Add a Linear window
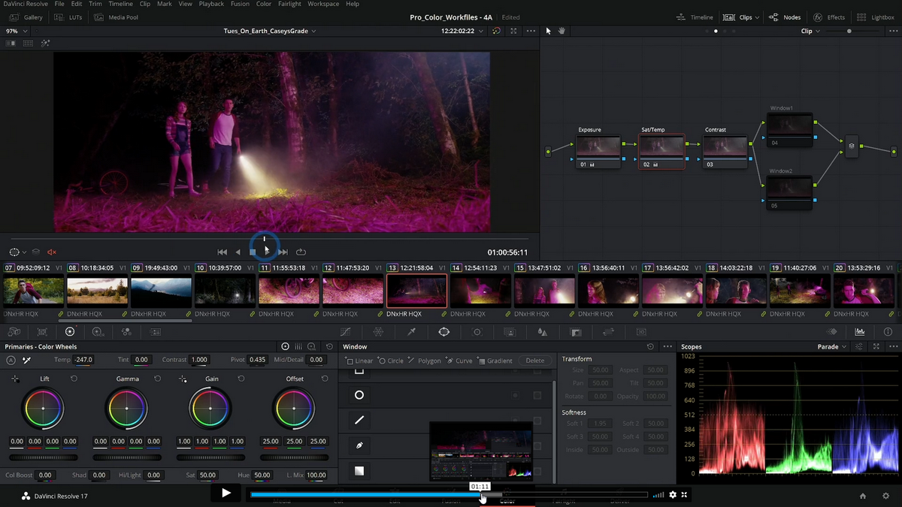The height and width of the screenshot is (507, 902). (359, 361)
